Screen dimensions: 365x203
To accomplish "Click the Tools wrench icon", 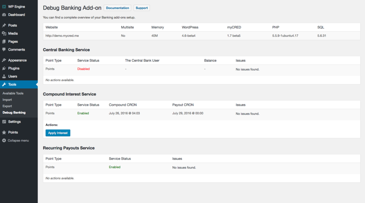I will [x=4, y=84].
